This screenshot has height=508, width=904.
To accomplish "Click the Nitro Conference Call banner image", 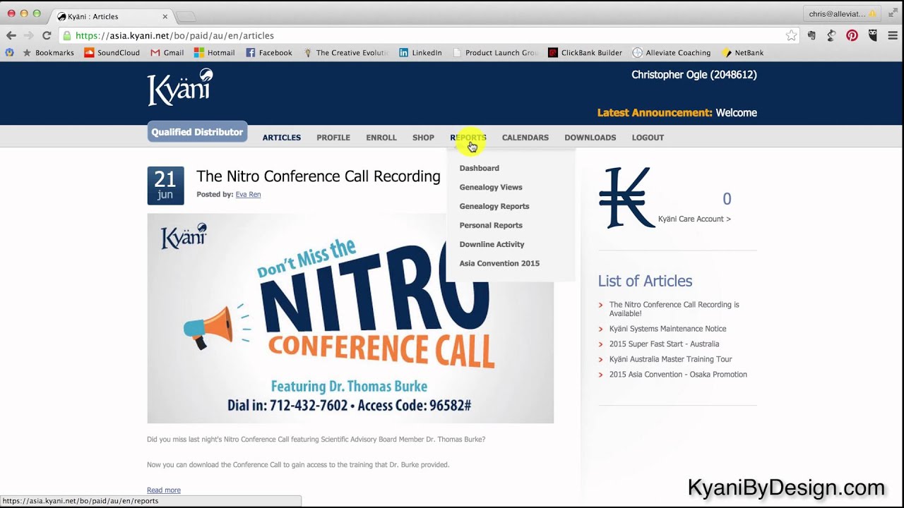I will coord(350,318).
